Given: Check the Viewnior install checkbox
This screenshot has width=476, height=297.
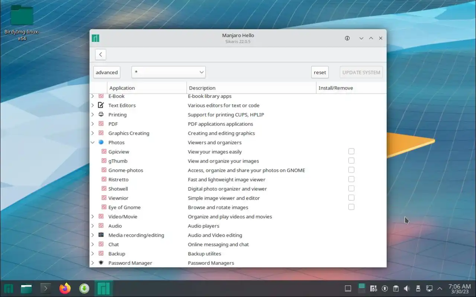Looking at the screenshot, I should [x=351, y=198].
